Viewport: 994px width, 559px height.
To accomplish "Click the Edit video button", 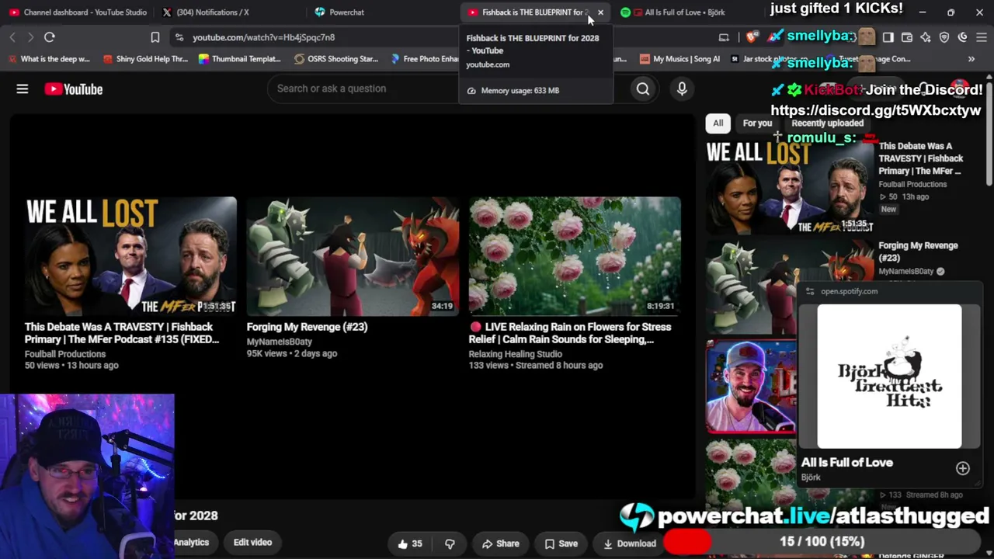I will (252, 543).
